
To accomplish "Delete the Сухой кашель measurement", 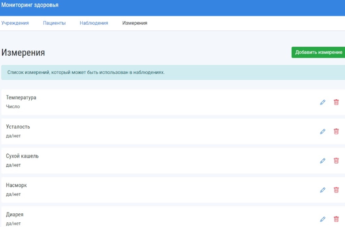I will 336,161.
